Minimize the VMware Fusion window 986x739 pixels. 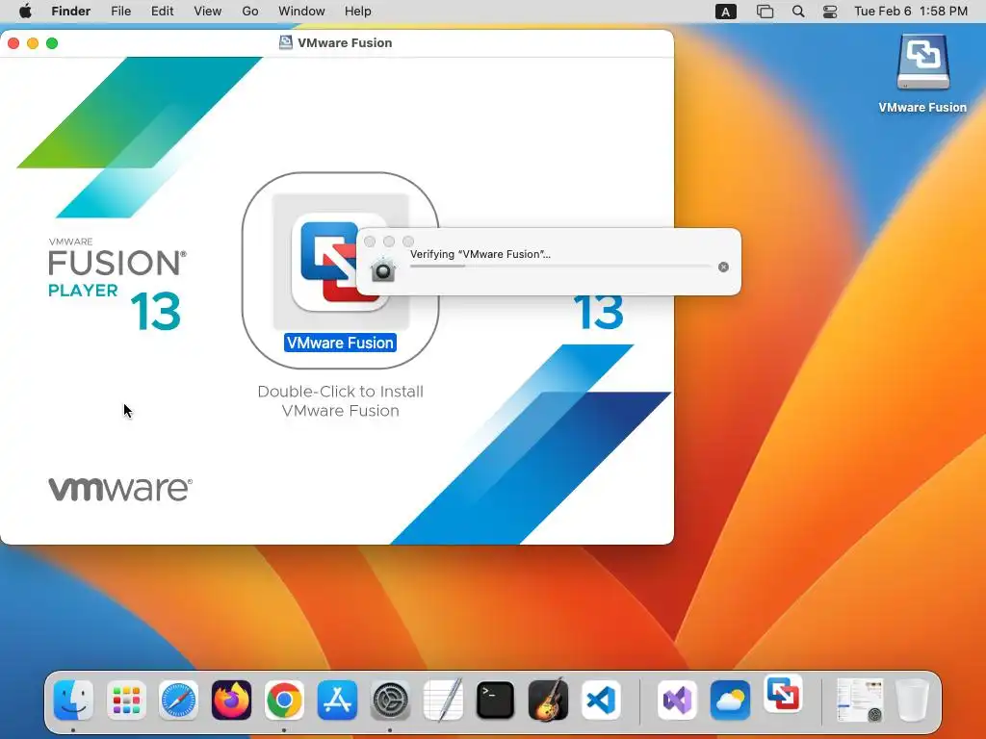[33, 42]
